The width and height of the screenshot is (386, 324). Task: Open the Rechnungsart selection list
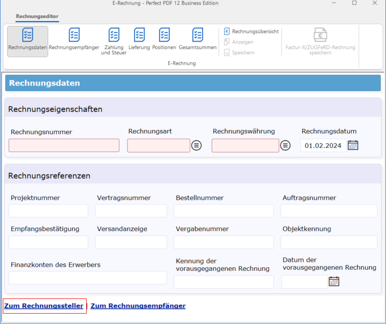coord(197,145)
